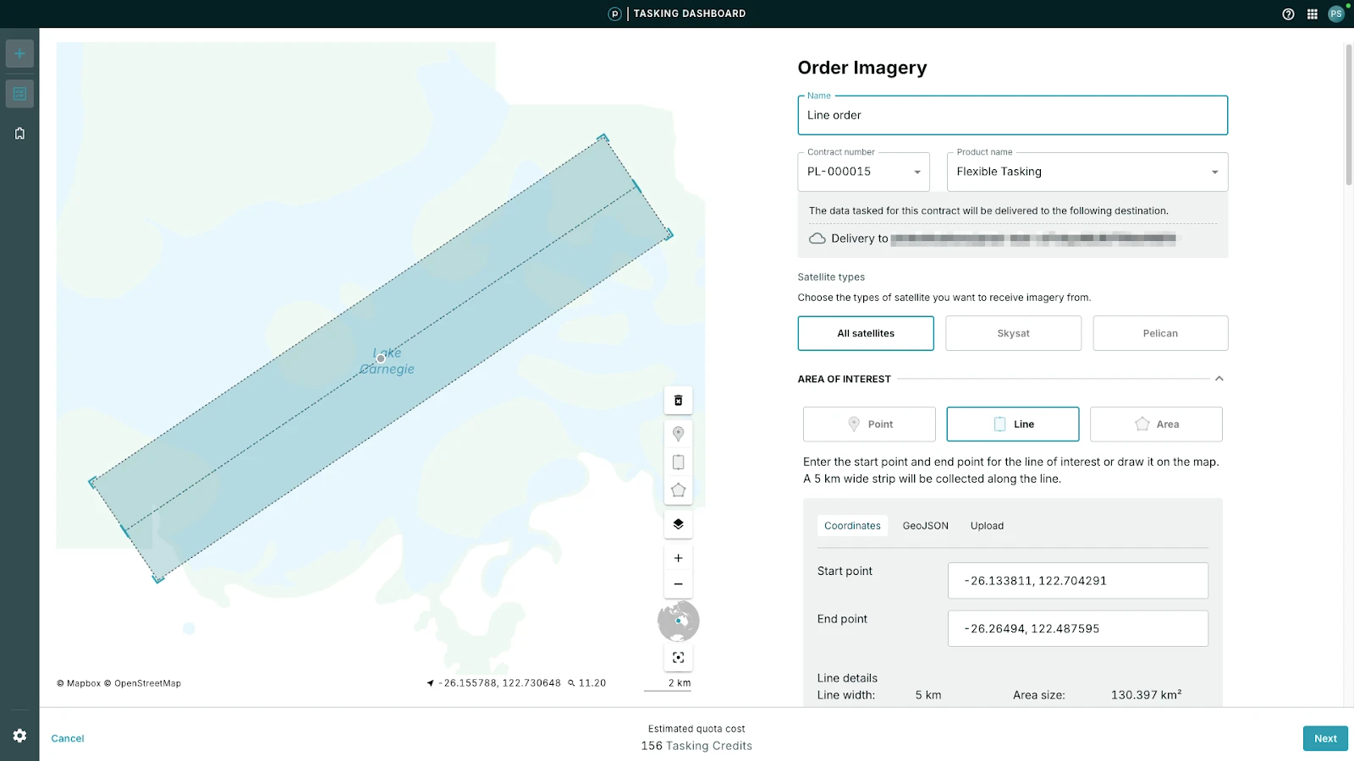The height and width of the screenshot is (761, 1354).
Task: Recenter the map on the geometry
Action: pyautogui.click(x=678, y=658)
